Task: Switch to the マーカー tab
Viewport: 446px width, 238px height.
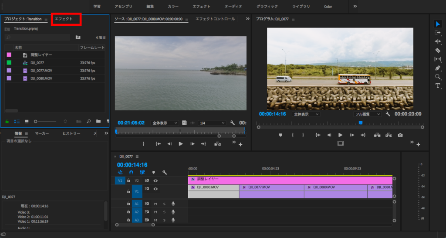Action: click(x=42, y=133)
